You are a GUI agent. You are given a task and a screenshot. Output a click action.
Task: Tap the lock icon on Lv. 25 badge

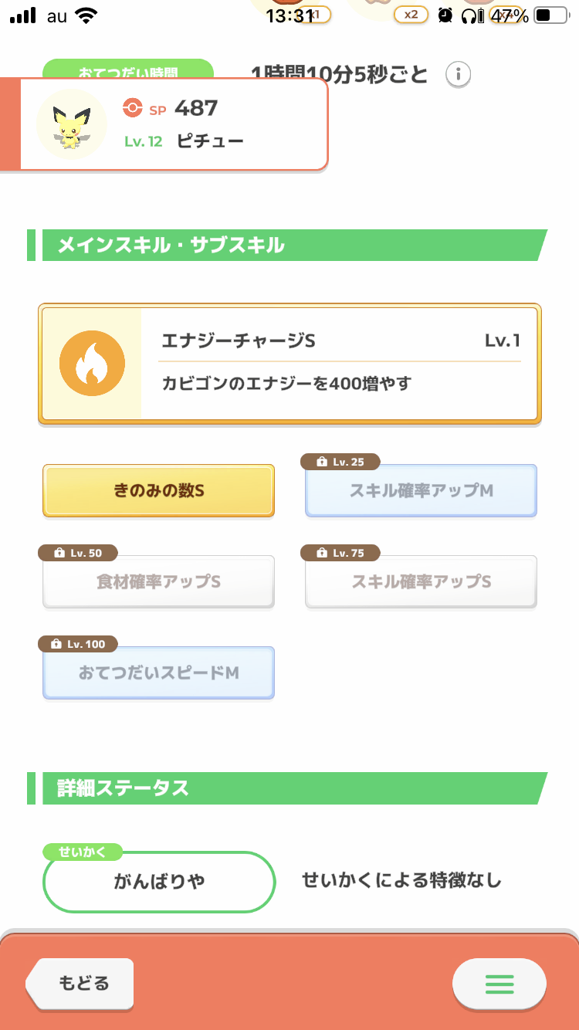point(322,462)
